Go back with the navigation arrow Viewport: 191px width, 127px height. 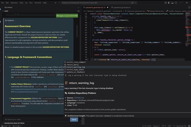tap(55, 3)
